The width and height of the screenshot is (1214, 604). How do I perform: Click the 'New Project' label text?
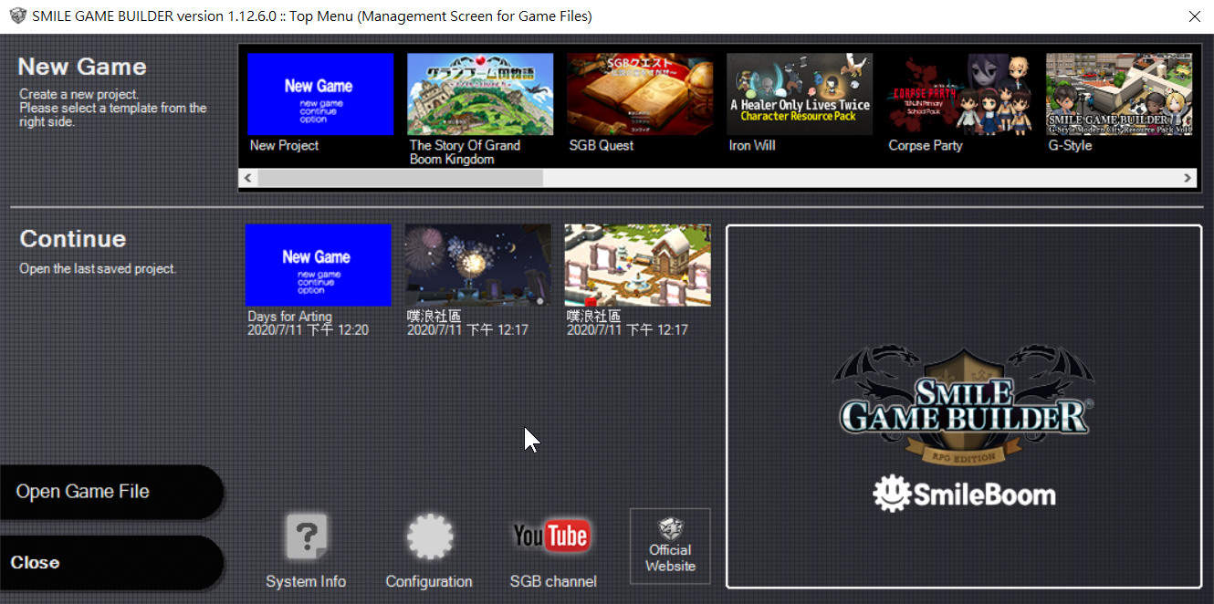tap(284, 145)
